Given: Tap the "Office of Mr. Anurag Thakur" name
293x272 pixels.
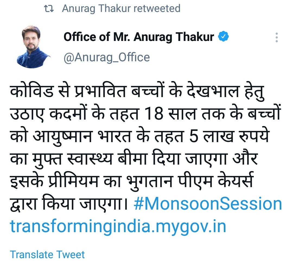Looking at the screenshot, I should [x=139, y=37].
